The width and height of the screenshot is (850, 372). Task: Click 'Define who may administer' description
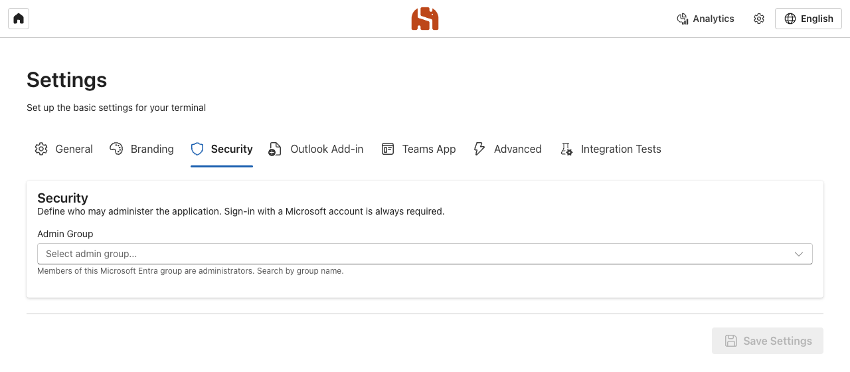click(x=240, y=211)
